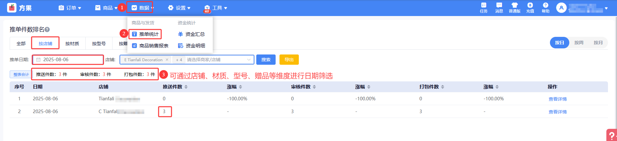Open 查看详情 for row 1
Screen dimensions: 617x141
(x=558, y=99)
